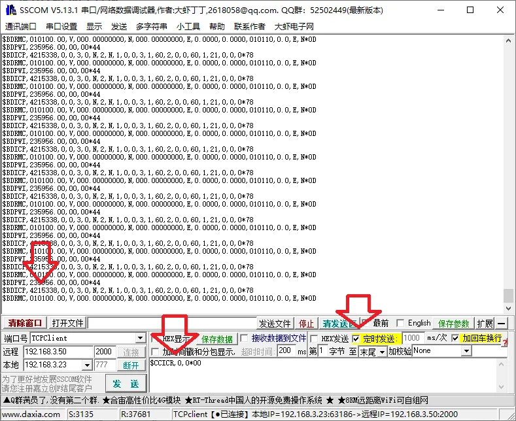Open the 多字符串 menu

tap(151, 26)
